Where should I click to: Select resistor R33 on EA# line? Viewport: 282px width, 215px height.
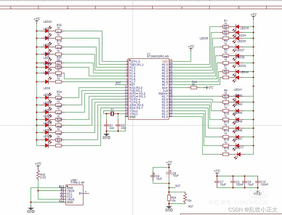tap(194, 87)
